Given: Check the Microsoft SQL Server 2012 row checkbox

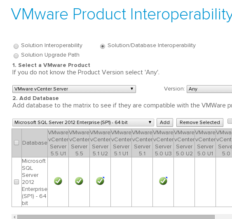Looking at the screenshot, I should click(x=16, y=182).
